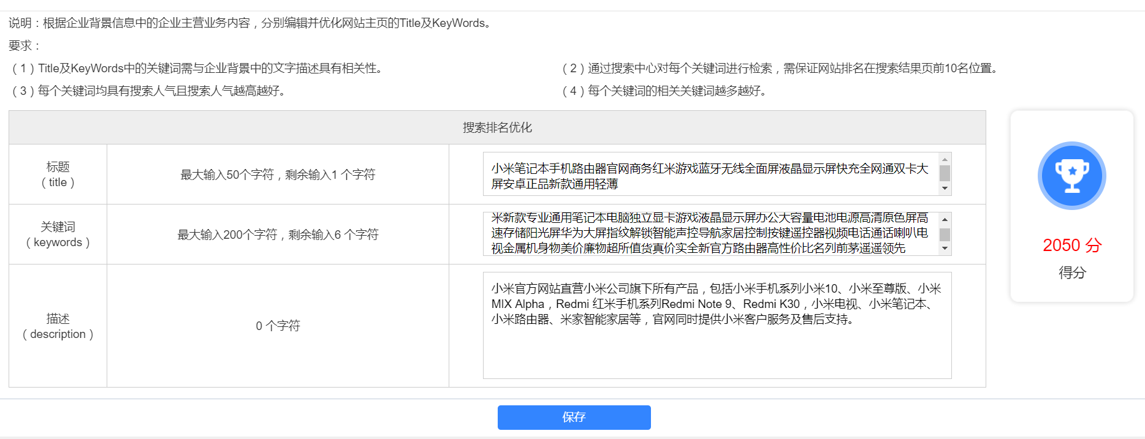This screenshot has width=1145, height=439.
Task: Click the 最大输入50个字符 hint text
Action: tap(278, 174)
